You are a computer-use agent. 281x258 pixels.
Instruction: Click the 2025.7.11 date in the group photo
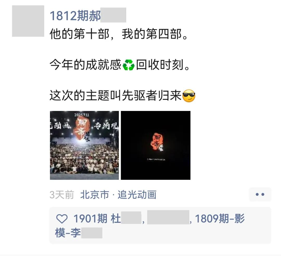point(82,115)
